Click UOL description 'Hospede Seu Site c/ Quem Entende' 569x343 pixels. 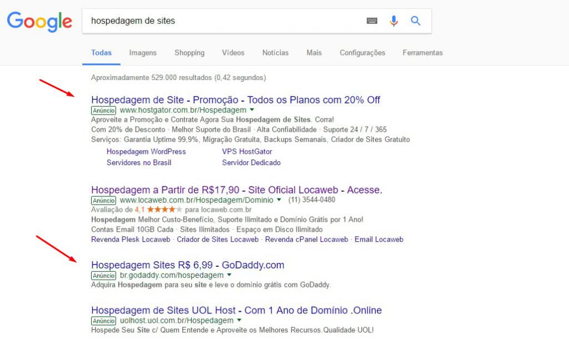(232, 330)
